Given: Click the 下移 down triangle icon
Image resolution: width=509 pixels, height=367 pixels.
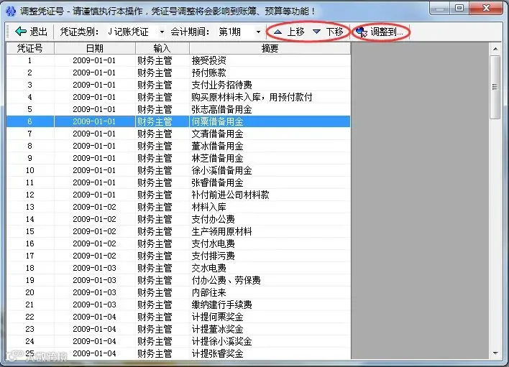Looking at the screenshot, I should pos(316,32).
